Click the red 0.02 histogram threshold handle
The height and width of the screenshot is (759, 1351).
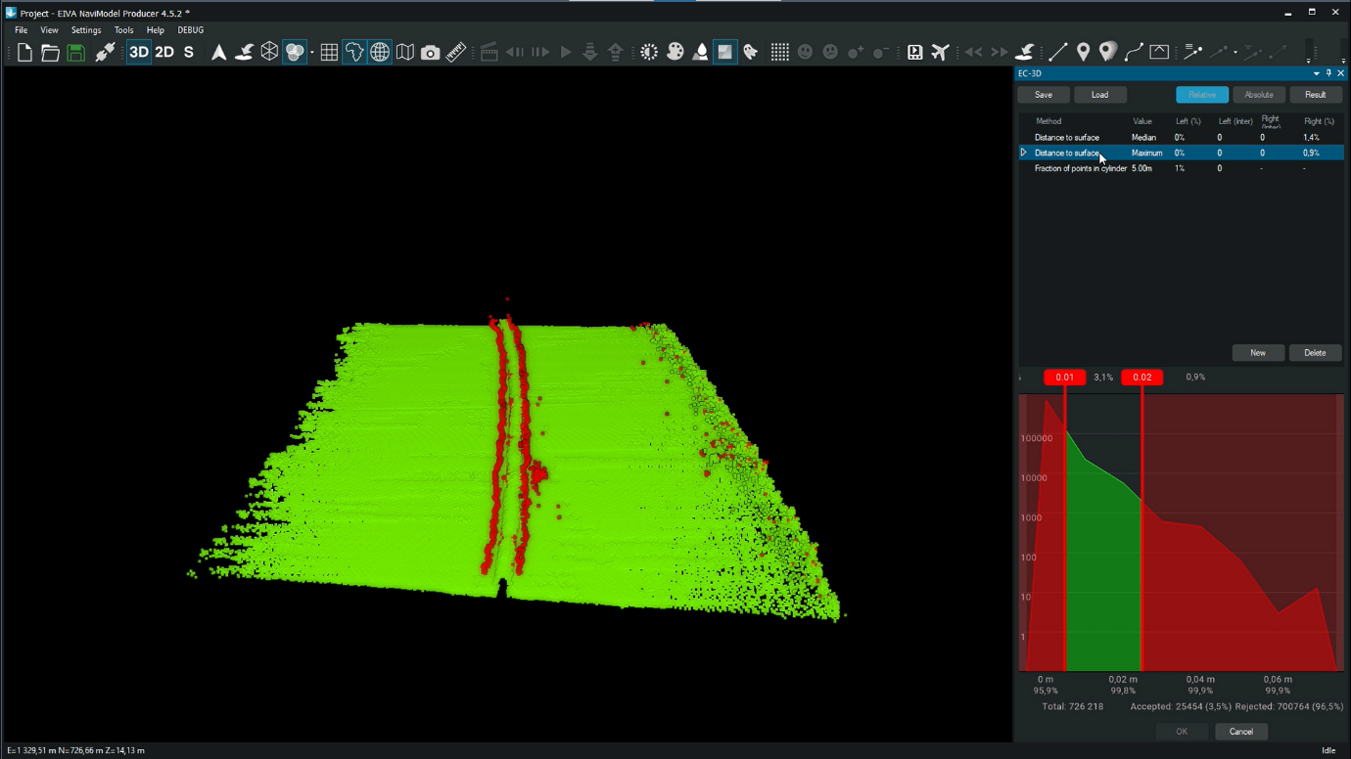[x=1141, y=378]
